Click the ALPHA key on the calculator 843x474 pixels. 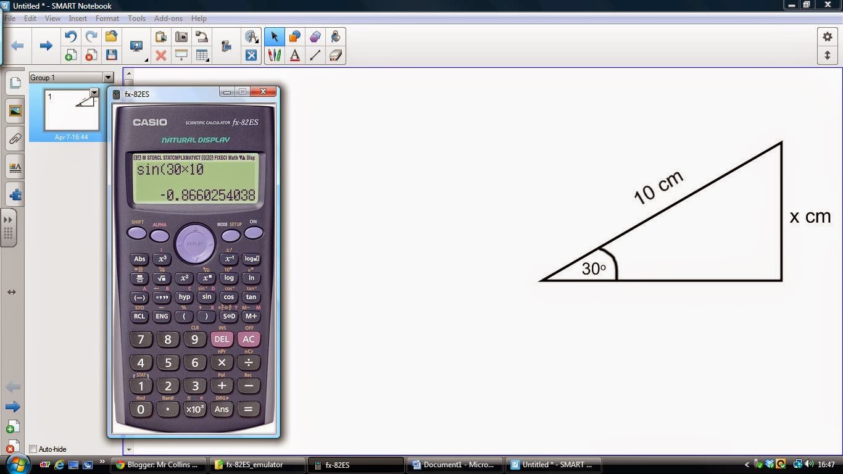coord(159,235)
